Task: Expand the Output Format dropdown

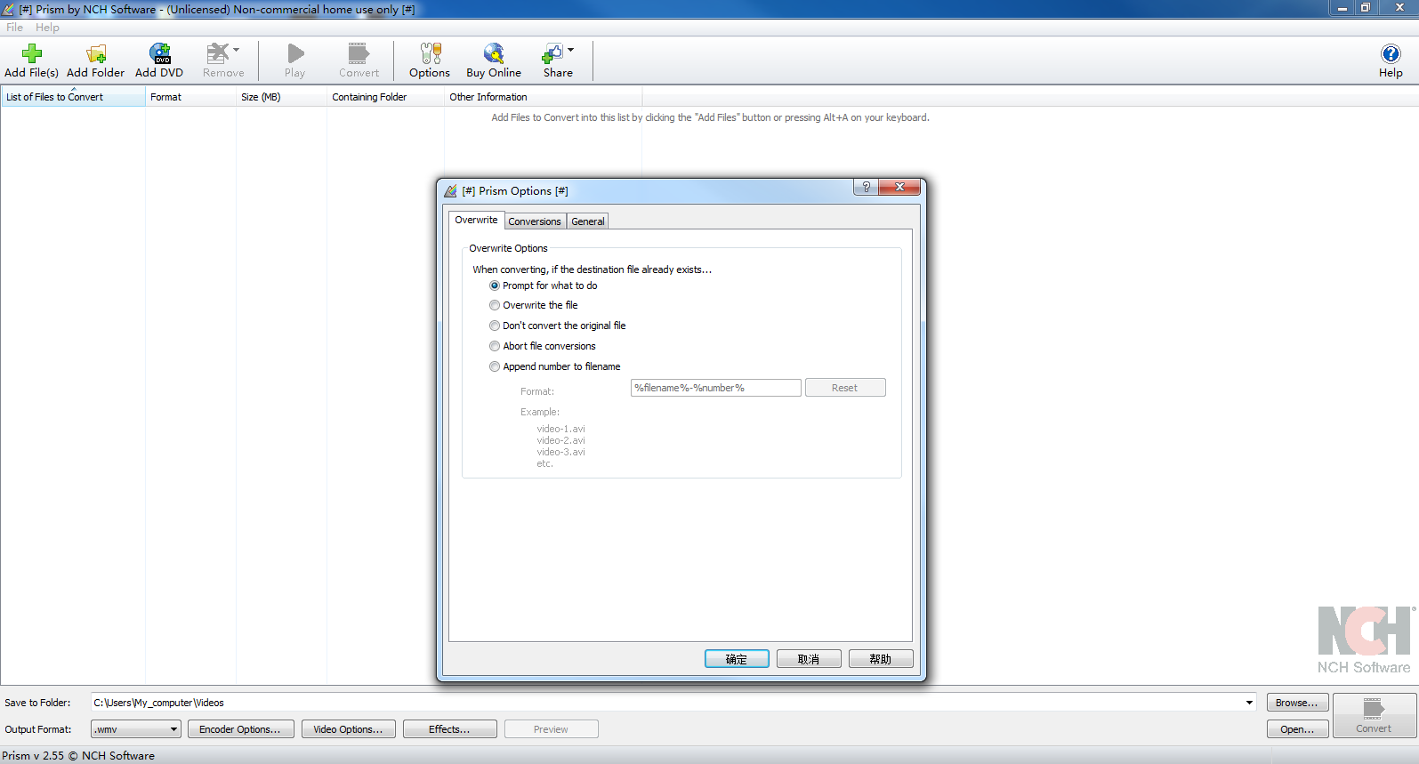Action: pyautogui.click(x=173, y=729)
